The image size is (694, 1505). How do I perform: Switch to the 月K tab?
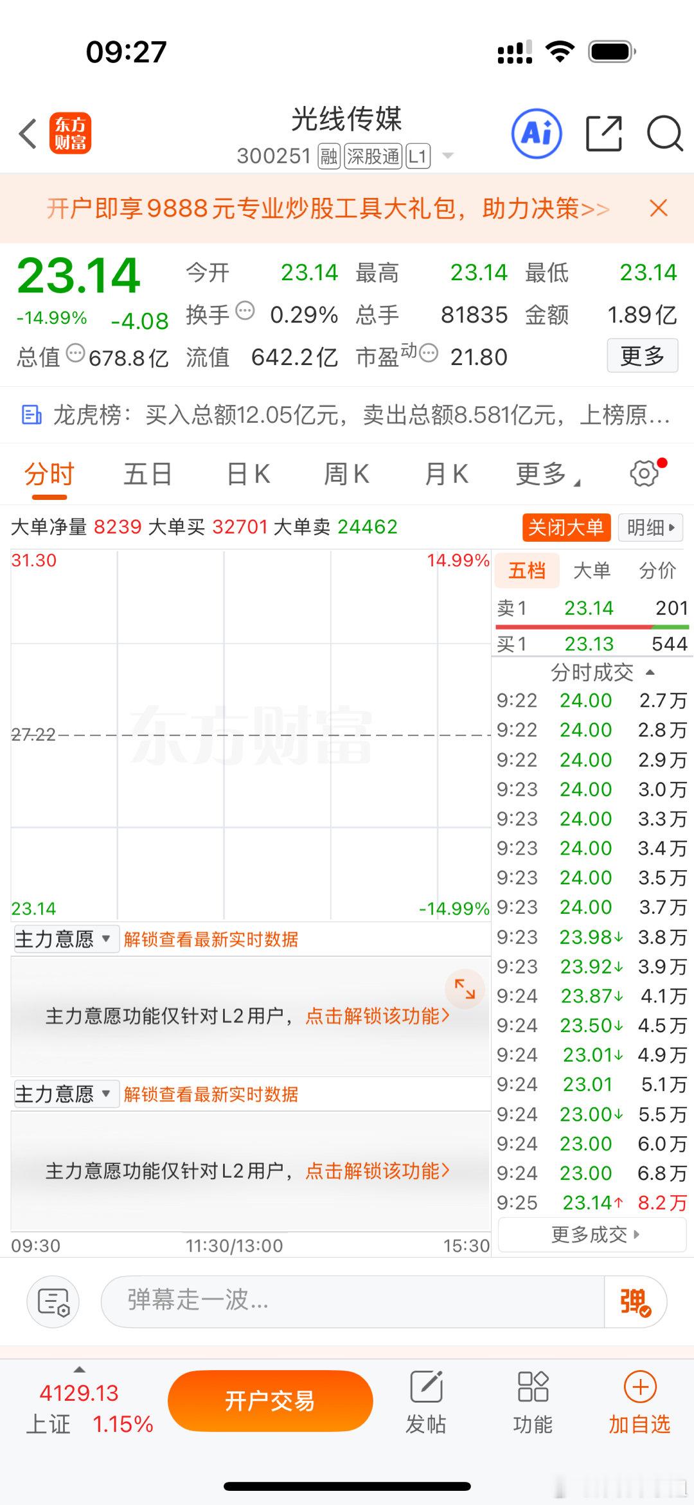pyautogui.click(x=447, y=474)
